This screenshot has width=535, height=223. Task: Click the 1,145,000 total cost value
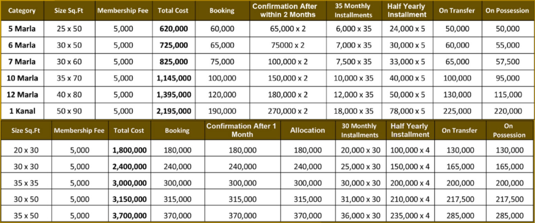[x=173, y=78]
